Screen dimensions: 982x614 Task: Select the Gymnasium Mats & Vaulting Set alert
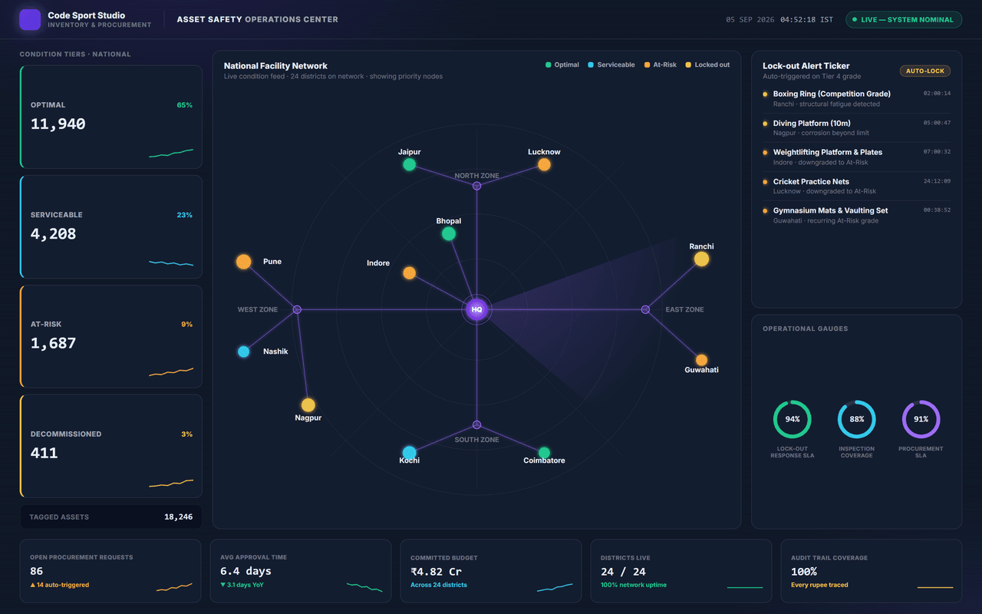857,216
